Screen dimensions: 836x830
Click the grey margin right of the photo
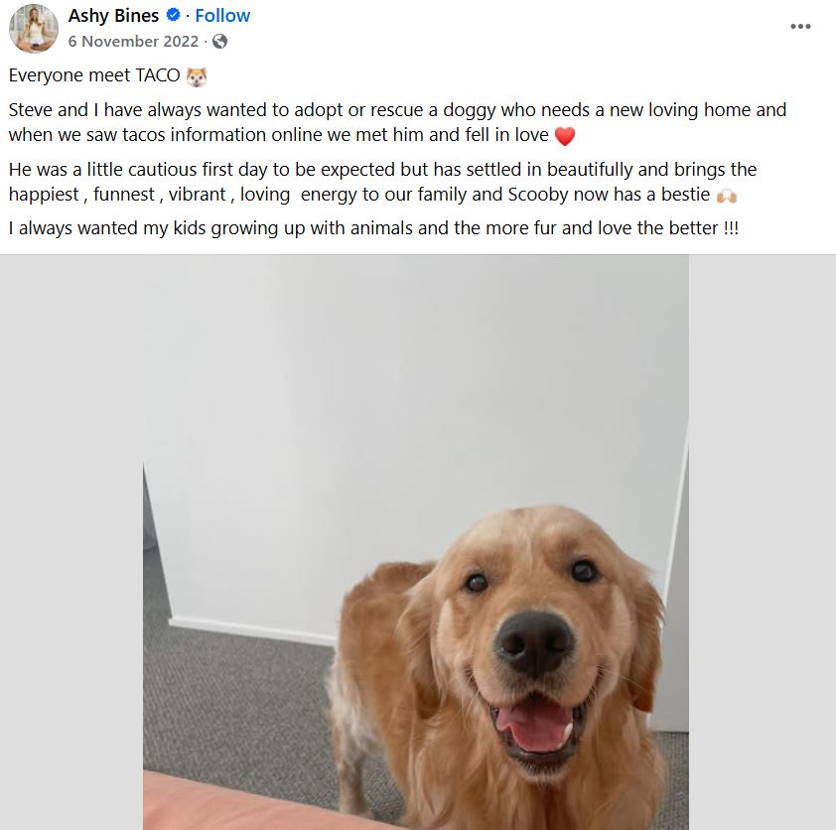tap(763, 542)
